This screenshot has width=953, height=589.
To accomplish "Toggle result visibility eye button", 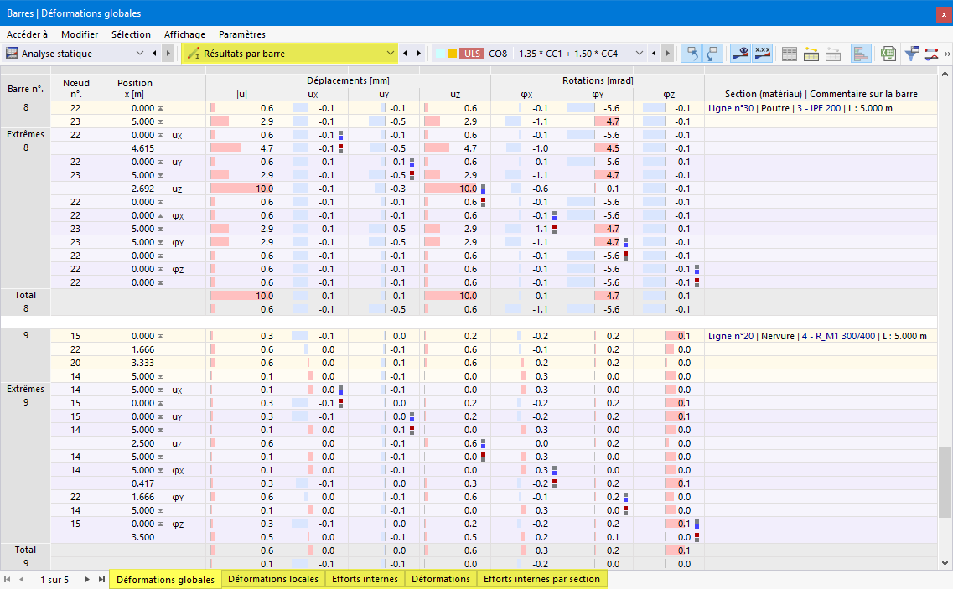I will pos(740,54).
